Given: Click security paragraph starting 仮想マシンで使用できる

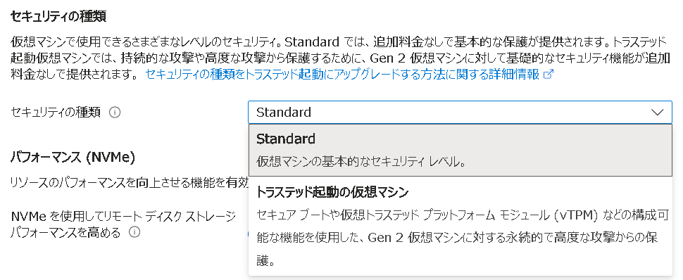Looking at the screenshot, I should click(x=340, y=58).
